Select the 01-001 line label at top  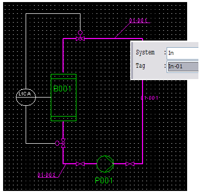[x=138, y=21]
